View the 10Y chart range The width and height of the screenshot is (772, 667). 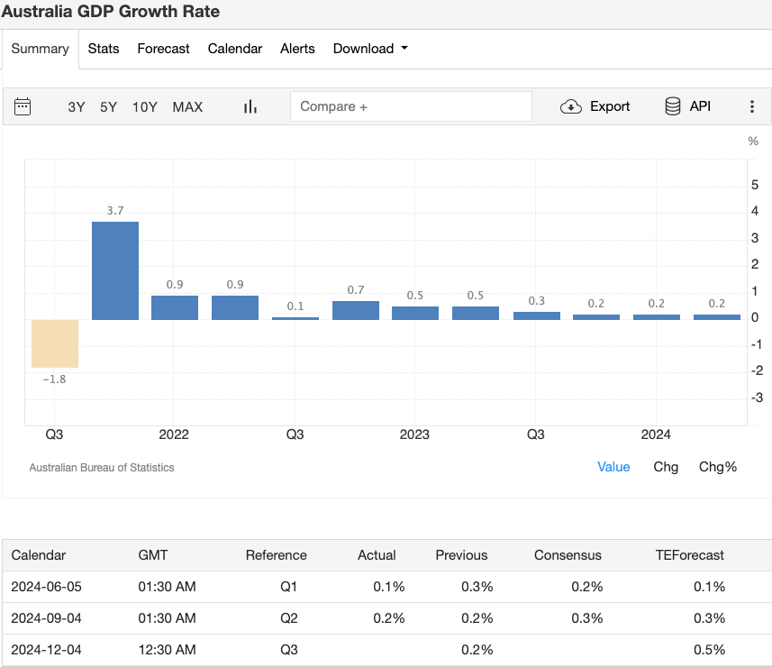pyautogui.click(x=144, y=105)
